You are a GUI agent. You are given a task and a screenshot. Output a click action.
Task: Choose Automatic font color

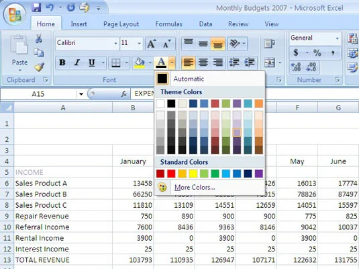pos(189,79)
